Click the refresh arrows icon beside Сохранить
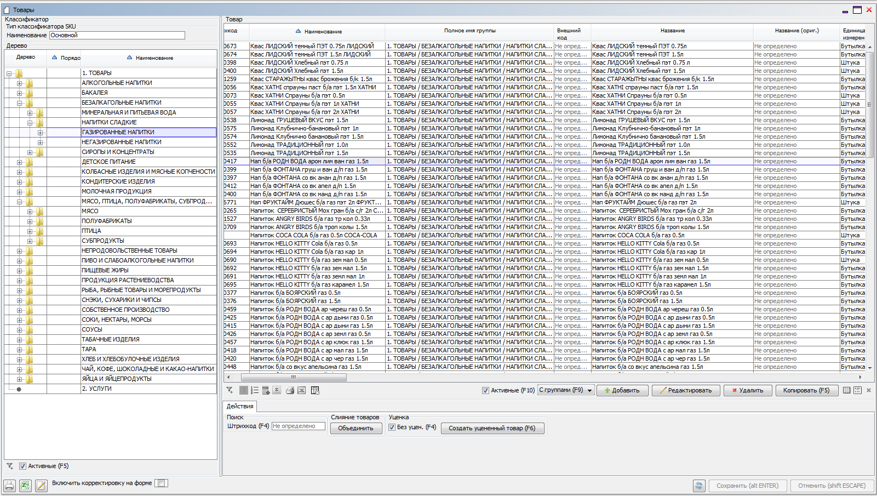The image size is (877, 496). [698, 486]
